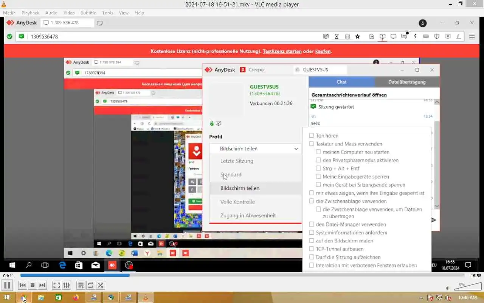
Task: Open Gesamtnachrichtenverlauf öffnen link
Action: click(349, 95)
